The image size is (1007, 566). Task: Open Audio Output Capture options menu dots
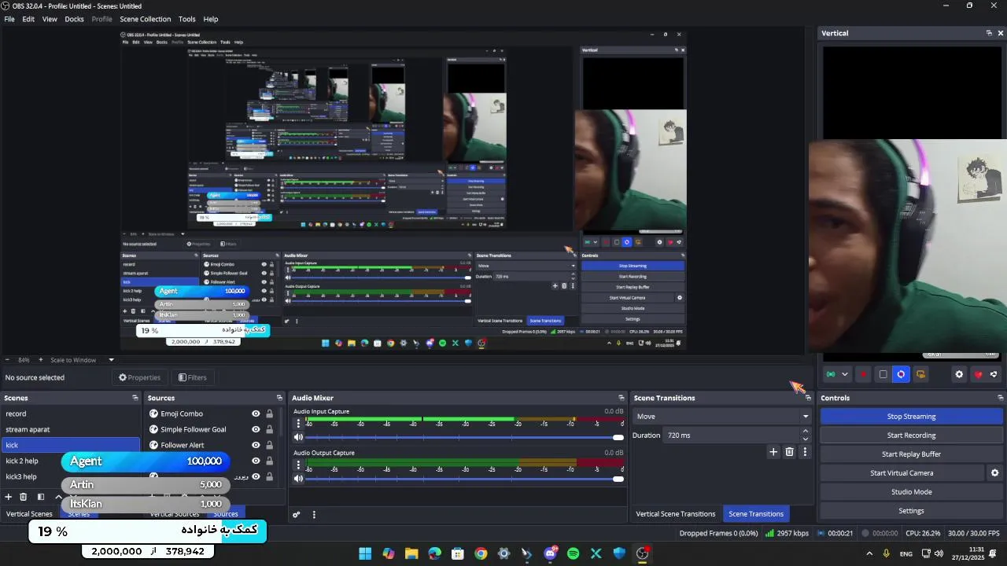click(x=298, y=465)
